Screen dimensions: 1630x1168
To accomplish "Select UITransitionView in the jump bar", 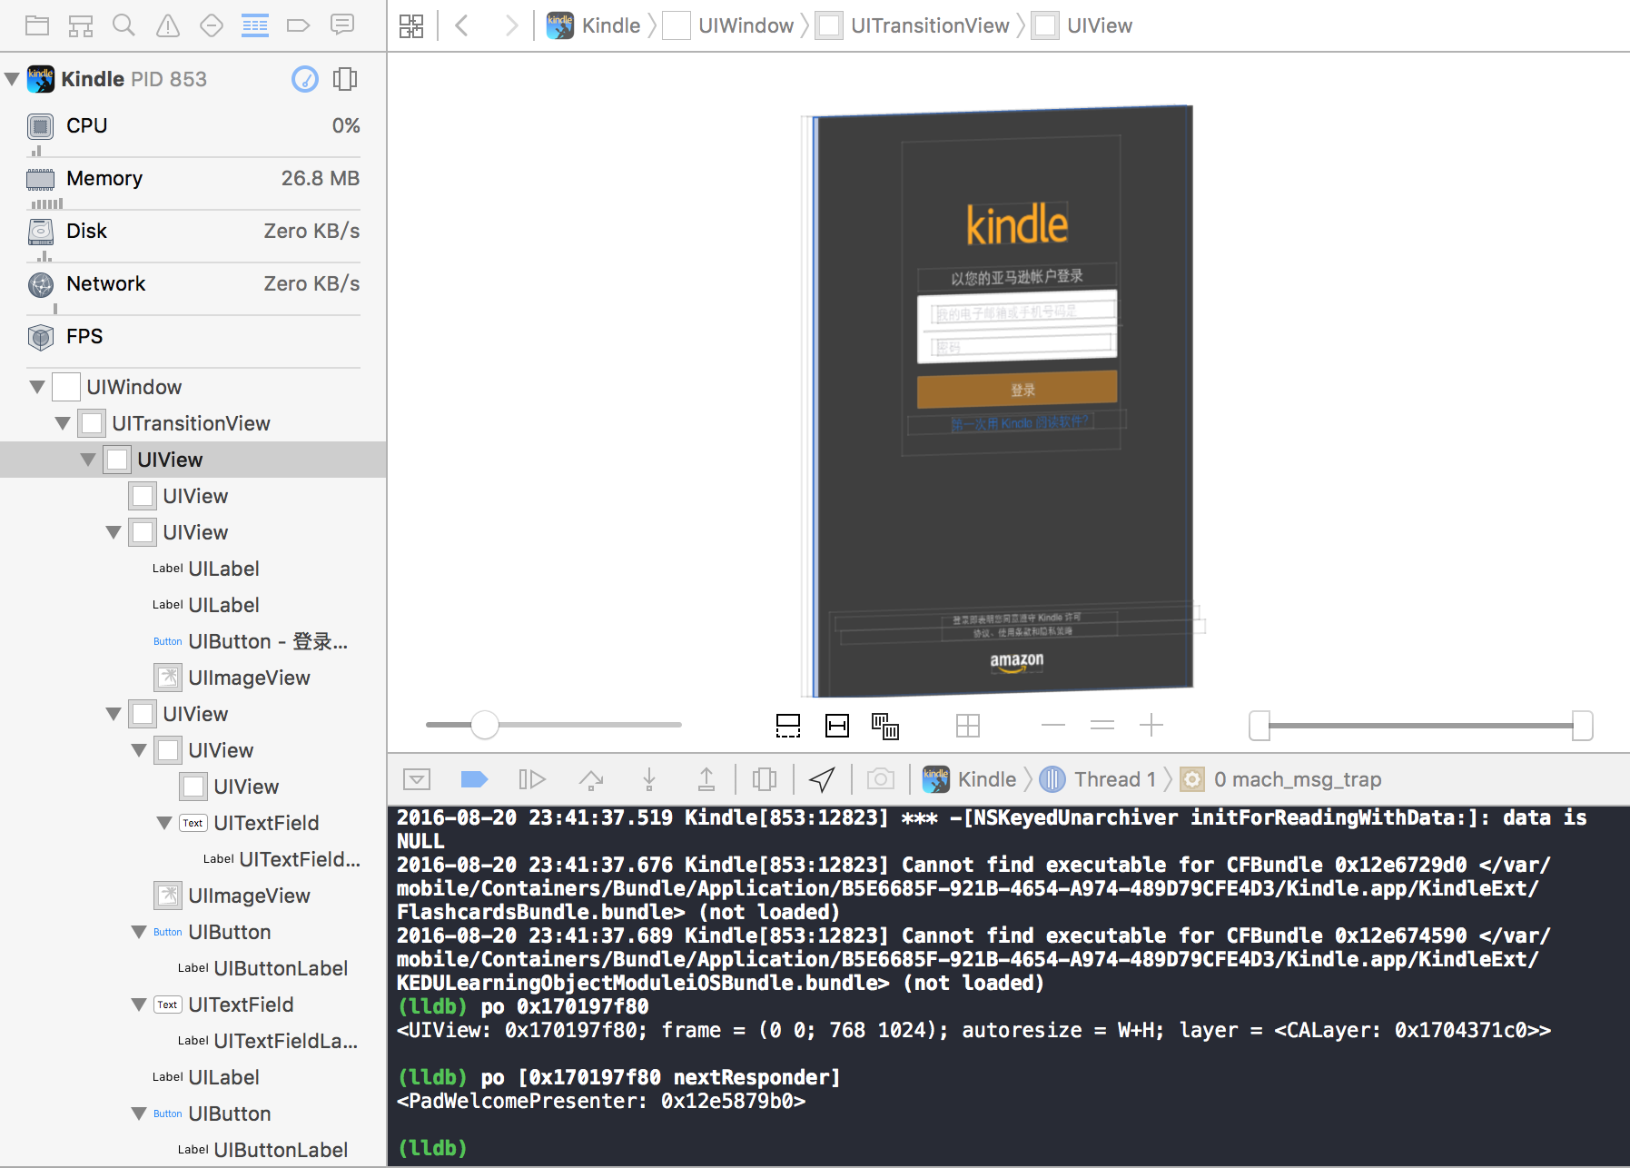I will pos(913,25).
